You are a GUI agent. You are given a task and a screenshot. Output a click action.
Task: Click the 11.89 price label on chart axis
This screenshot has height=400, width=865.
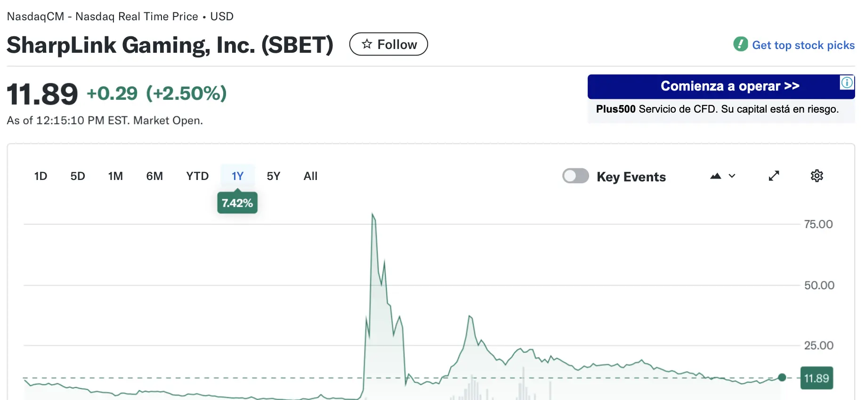(816, 378)
